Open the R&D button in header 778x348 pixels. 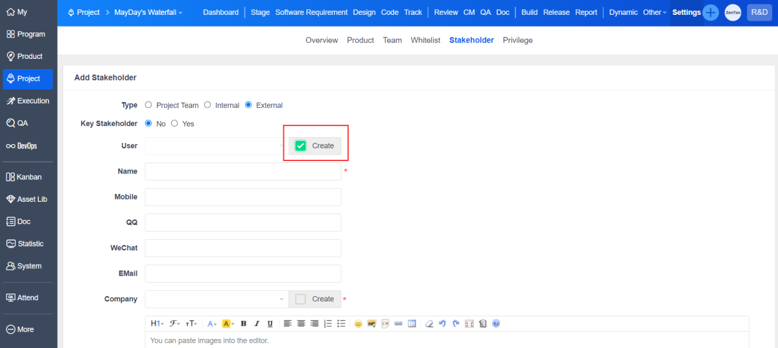tap(759, 12)
